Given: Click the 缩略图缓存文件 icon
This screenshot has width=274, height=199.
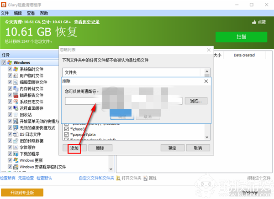Looking at the screenshot, I should (x=16, y=82).
